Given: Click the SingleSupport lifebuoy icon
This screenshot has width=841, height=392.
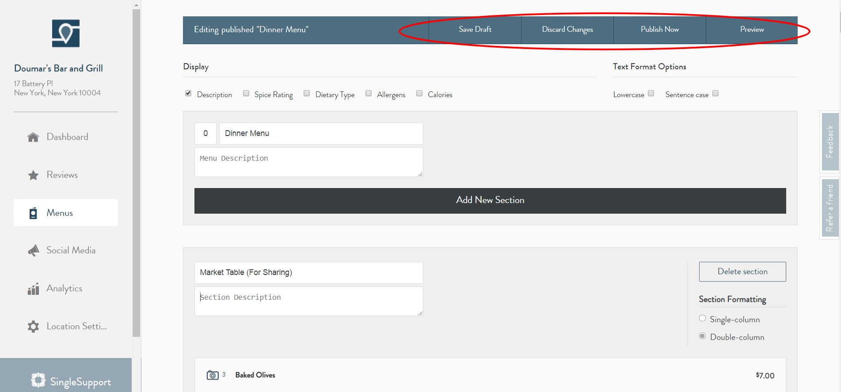Looking at the screenshot, I should click(x=38, y=380).
